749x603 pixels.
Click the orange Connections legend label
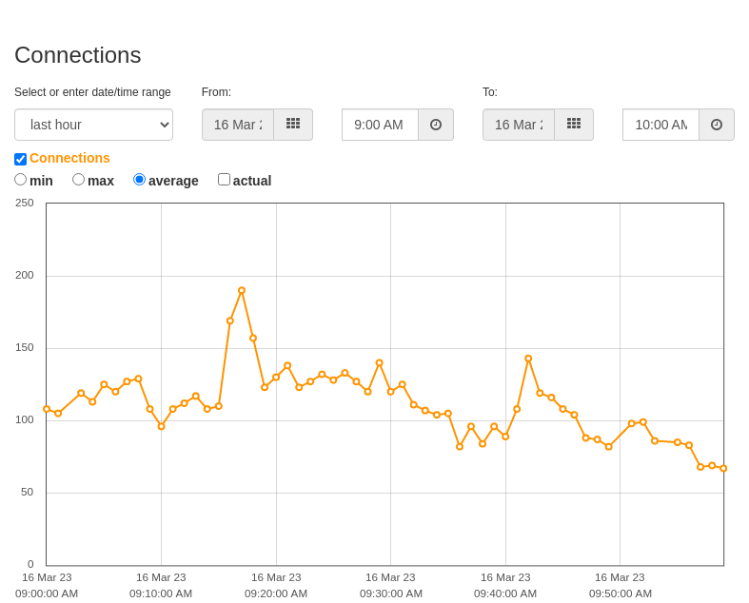point(69,158)
